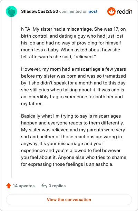Click the quoted word "relieved."
Screen dimensions: 138x211
click(x=85, y=57)
